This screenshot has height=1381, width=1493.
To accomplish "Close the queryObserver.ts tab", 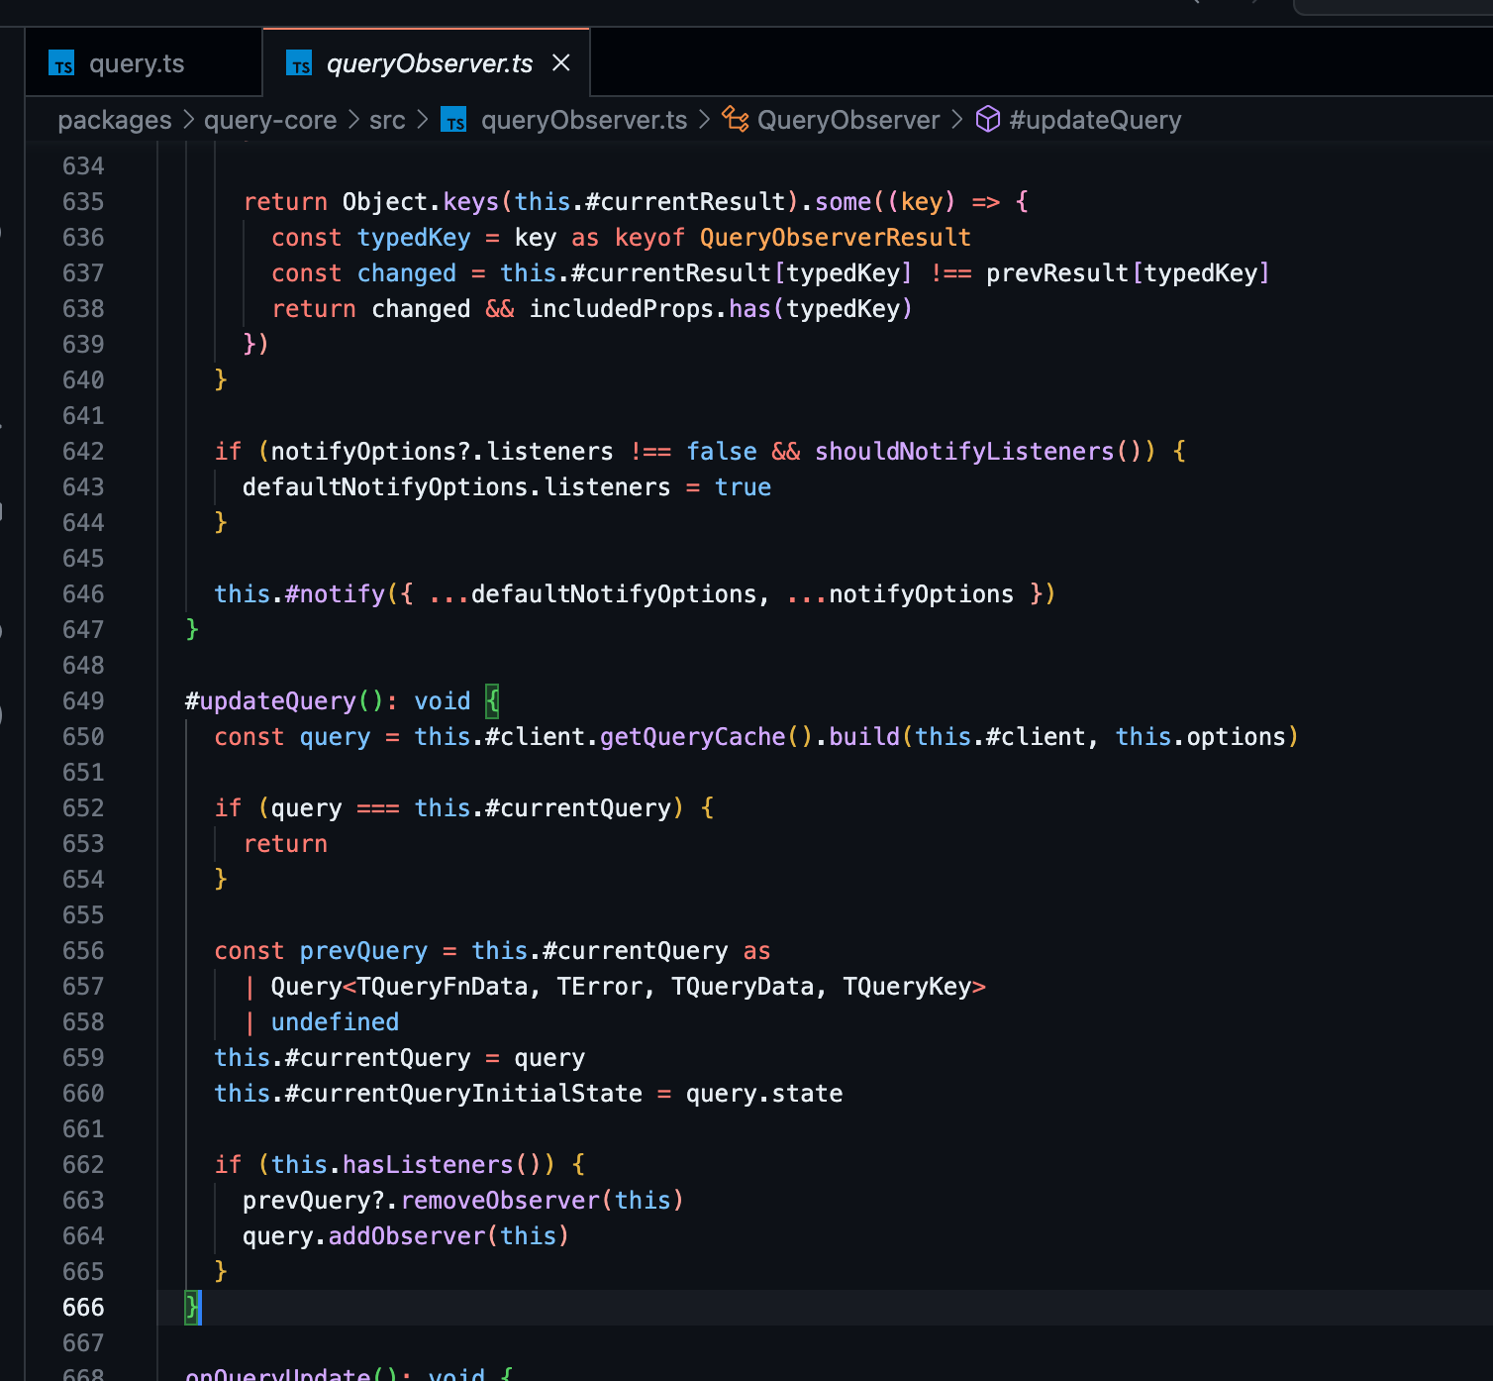I will point(561,63).
